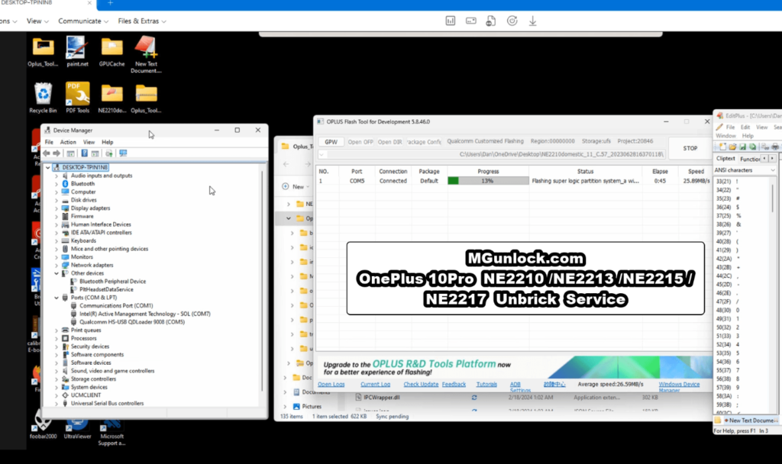Click the Current Log link
This screenshot has height=464, width=782.
[375, 385]
